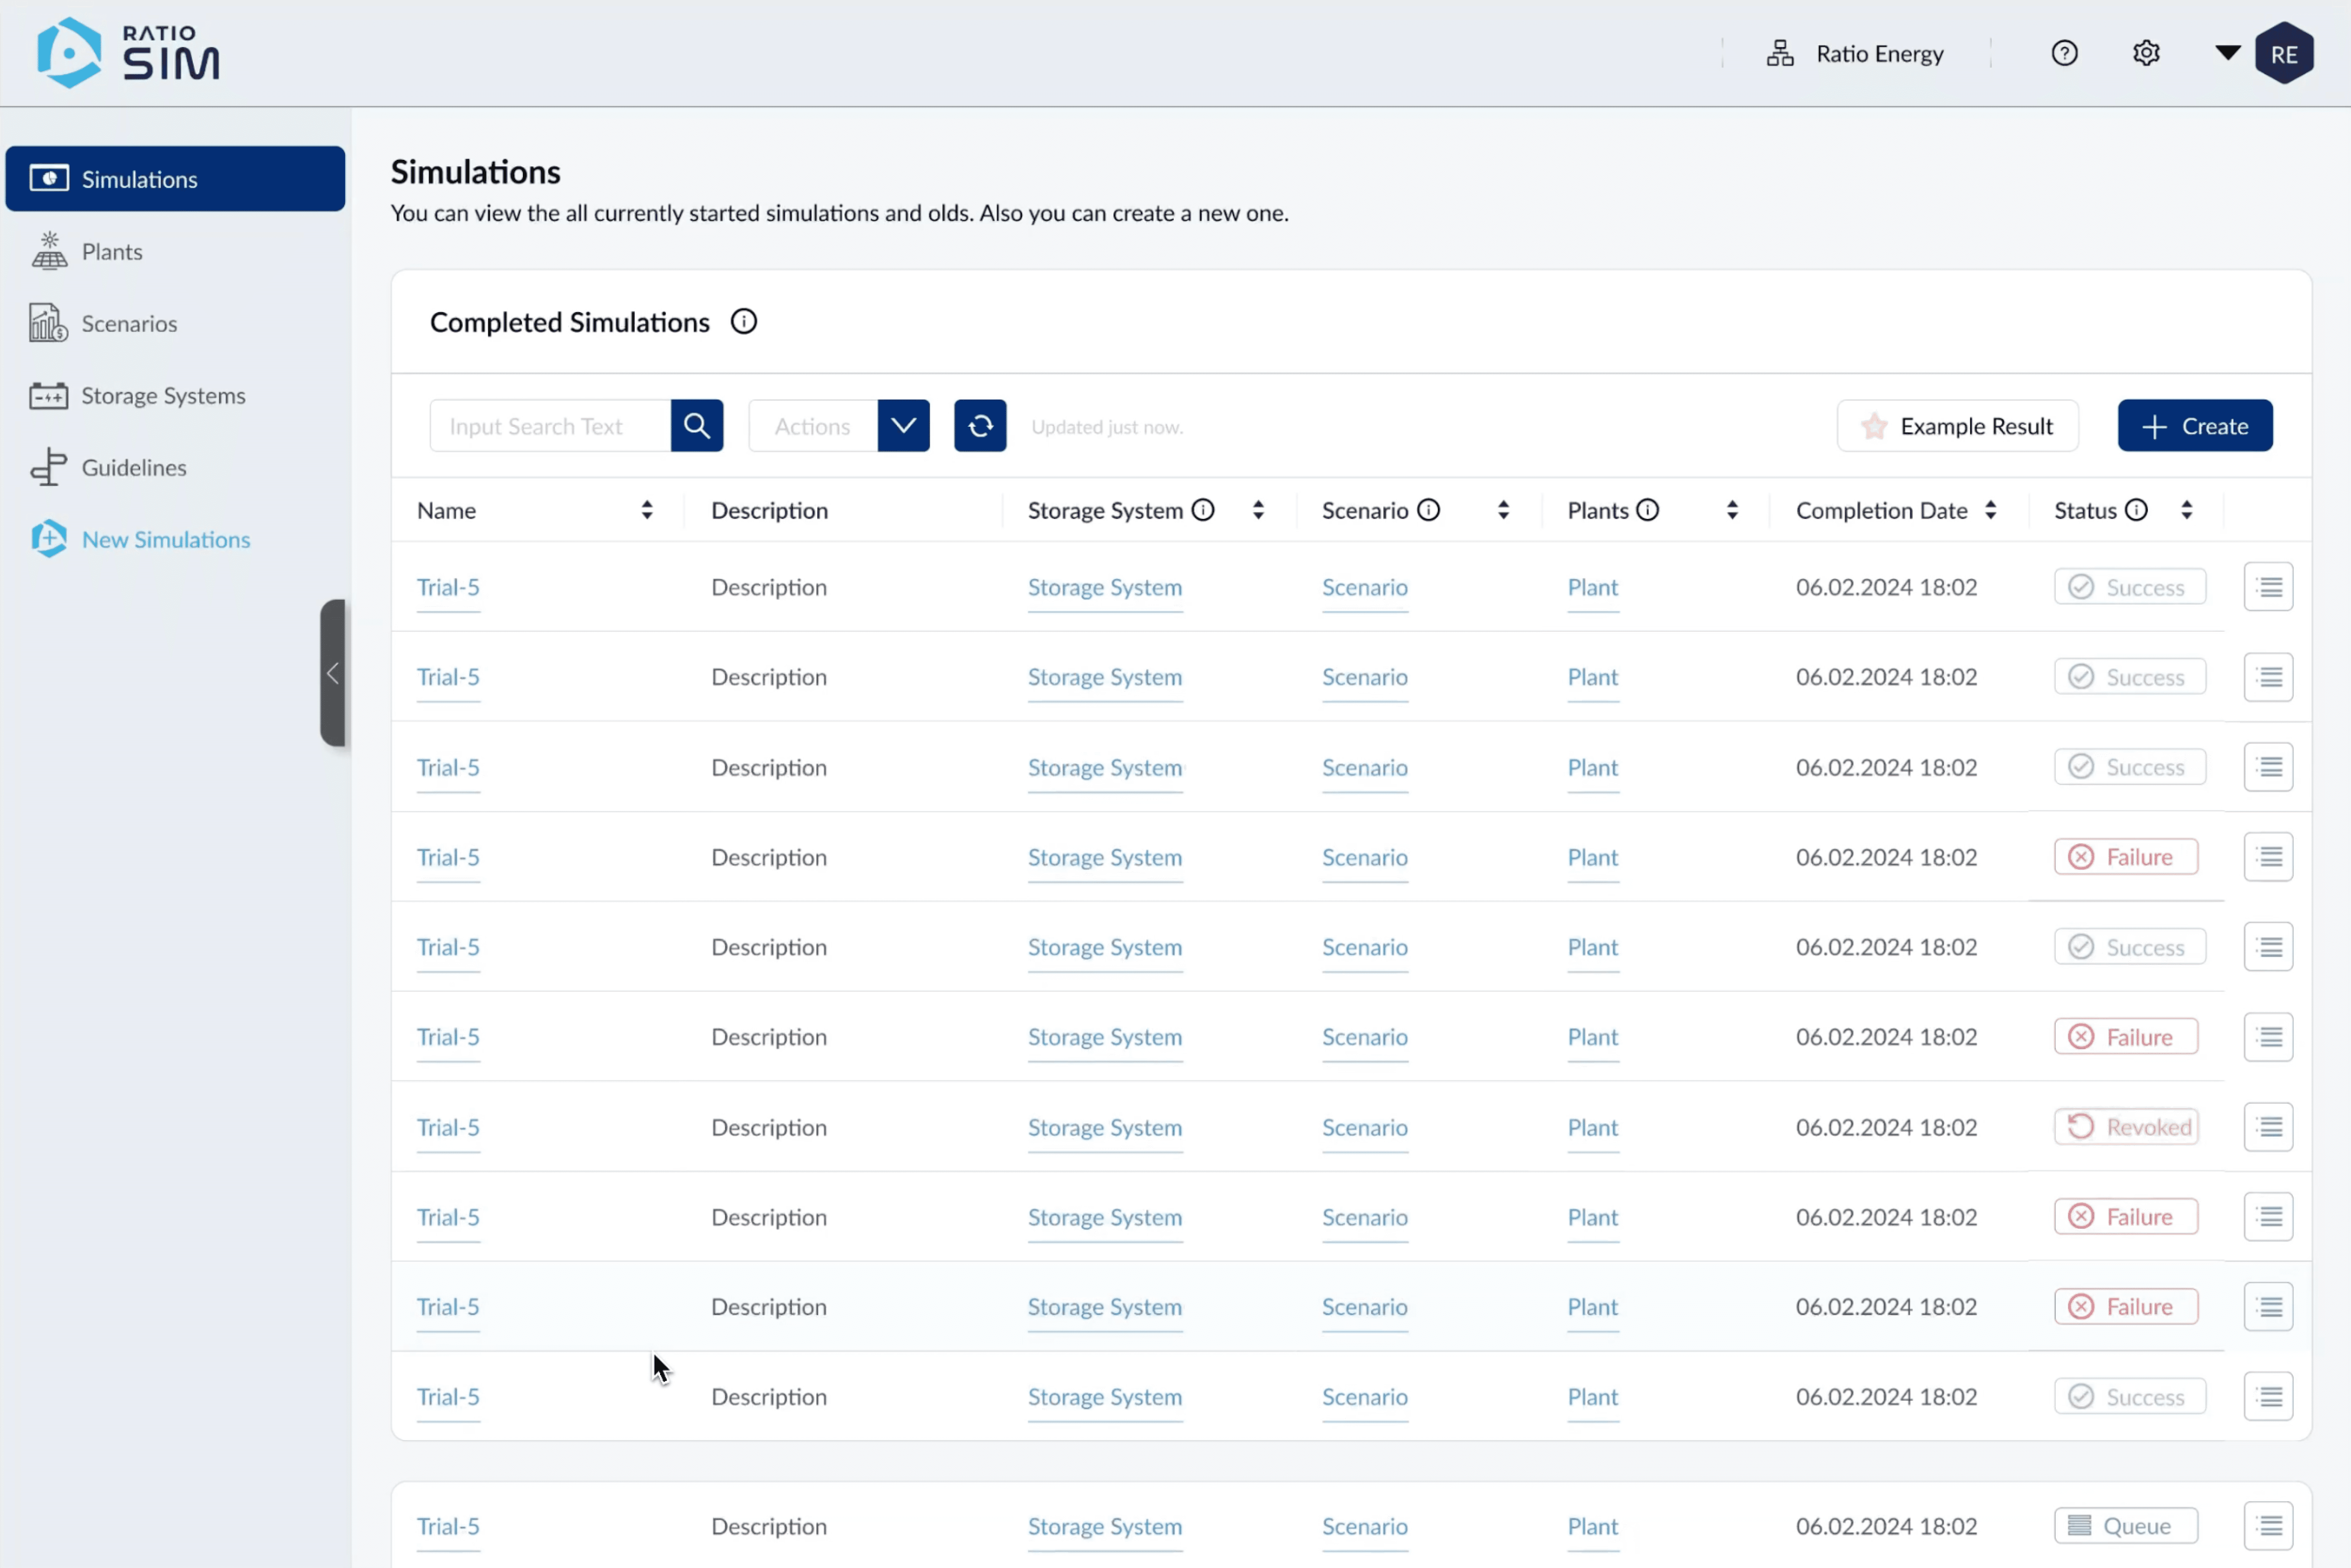Open row menu icon for first Trial-5
Viewport: 2351px width, 1568px height.
[x=2268, y=587]
